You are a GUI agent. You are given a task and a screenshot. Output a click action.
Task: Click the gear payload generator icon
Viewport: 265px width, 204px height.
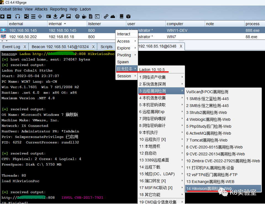(77, 17)
